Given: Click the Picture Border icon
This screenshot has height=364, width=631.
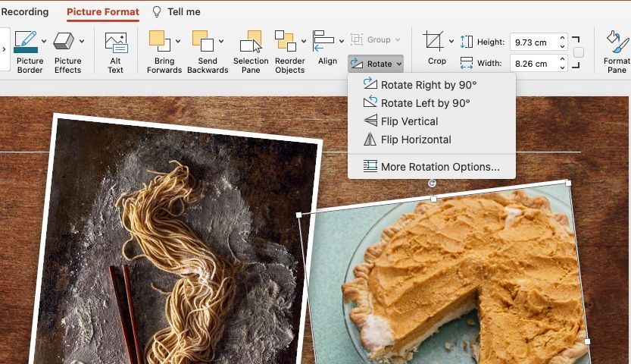Looking at the screenshot, I should (26, 42).
